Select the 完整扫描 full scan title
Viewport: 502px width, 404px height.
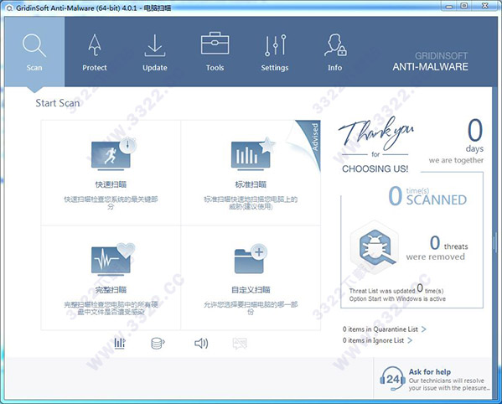[111, 290]
